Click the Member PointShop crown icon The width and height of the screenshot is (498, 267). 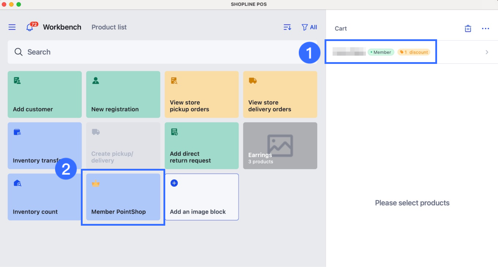pos(96,183)
